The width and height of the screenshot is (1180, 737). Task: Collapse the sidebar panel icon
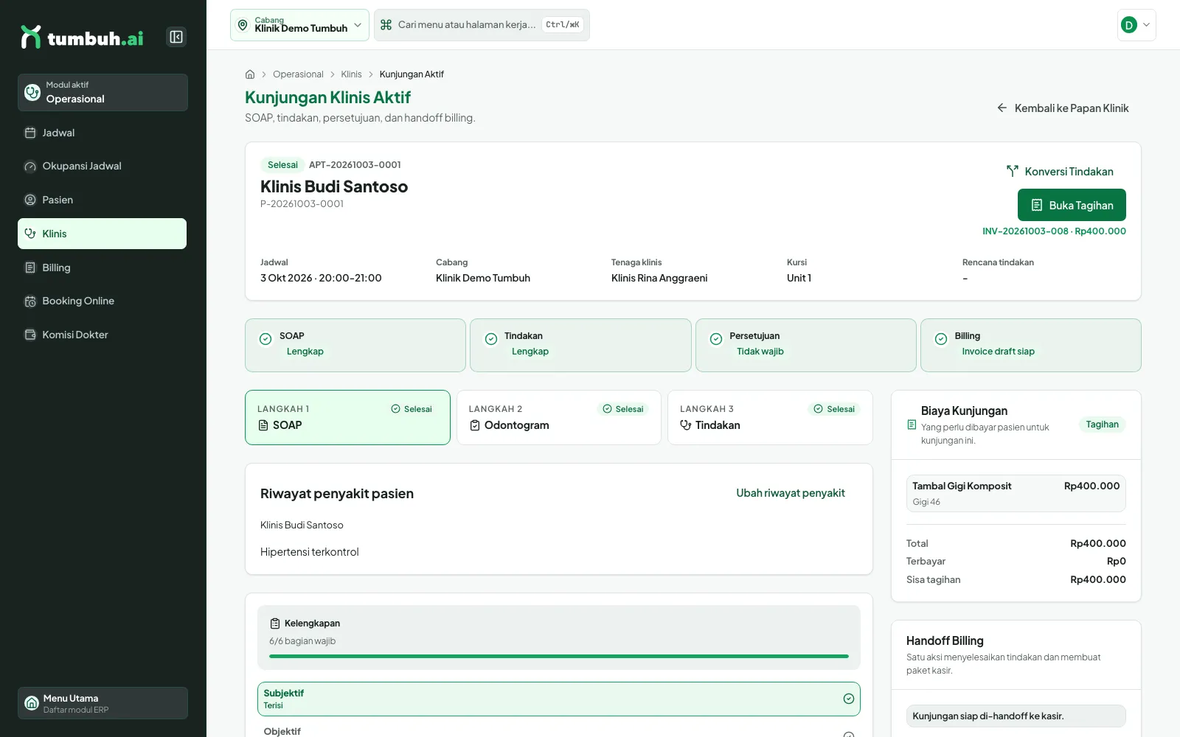176,37
